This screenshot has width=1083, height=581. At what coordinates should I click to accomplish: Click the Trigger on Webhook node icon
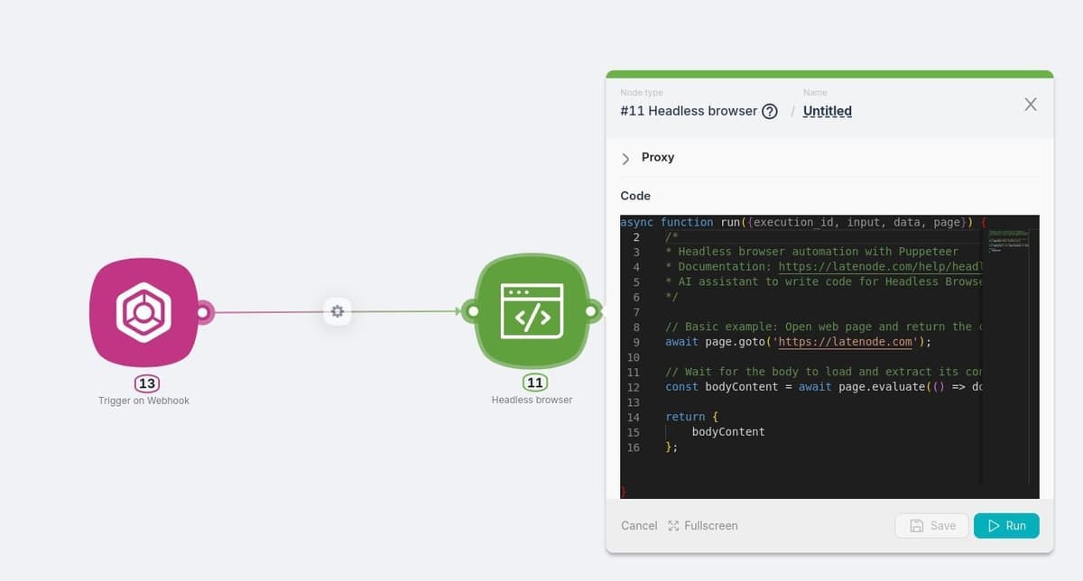tap(143, 311)
